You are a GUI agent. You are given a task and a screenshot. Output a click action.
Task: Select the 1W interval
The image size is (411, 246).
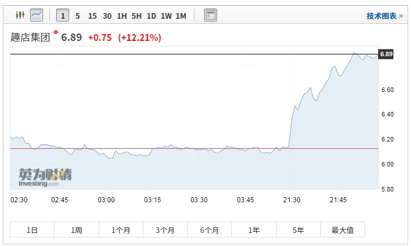tap(166, 15)
